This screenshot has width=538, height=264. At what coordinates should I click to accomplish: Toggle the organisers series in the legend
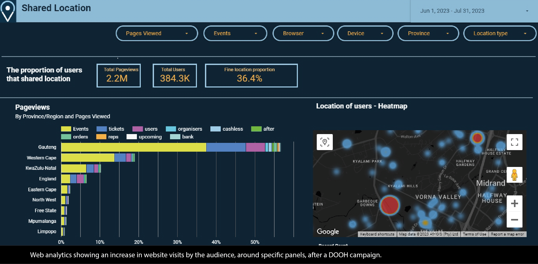(184, 129)
